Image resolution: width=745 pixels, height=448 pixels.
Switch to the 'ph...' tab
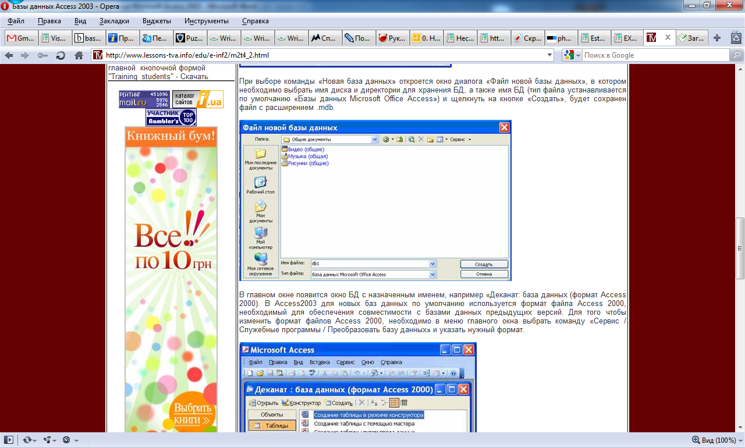pos(562,38)
